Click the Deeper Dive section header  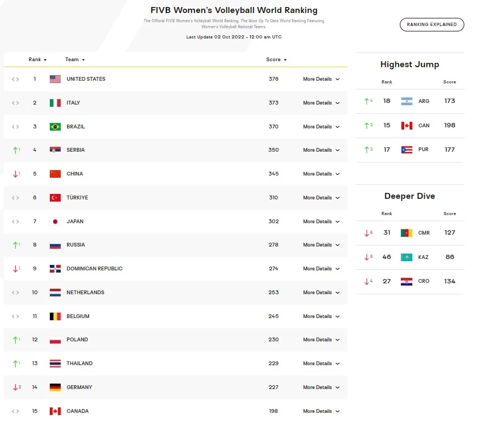[x=410, y=196]
